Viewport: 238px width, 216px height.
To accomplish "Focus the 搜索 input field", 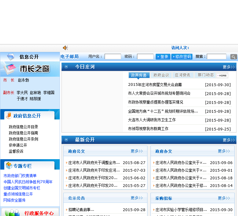I will pyautogui.click(x=217, y=57).
